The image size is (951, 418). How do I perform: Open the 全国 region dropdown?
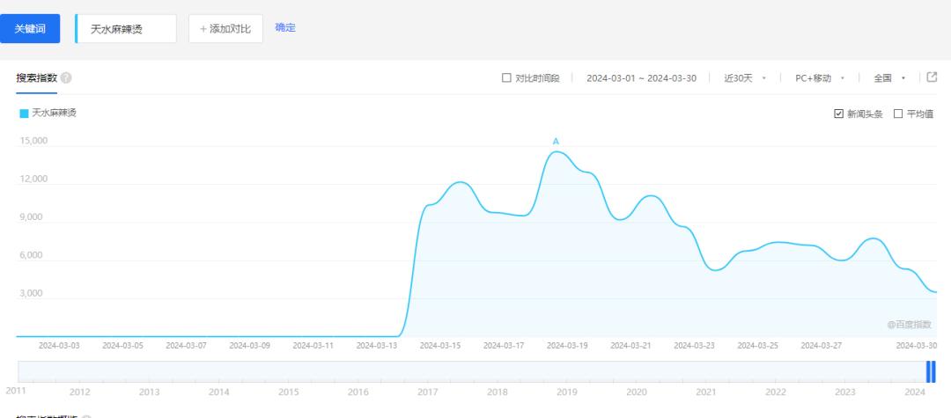pyautogui.click(x=888, y=78)
